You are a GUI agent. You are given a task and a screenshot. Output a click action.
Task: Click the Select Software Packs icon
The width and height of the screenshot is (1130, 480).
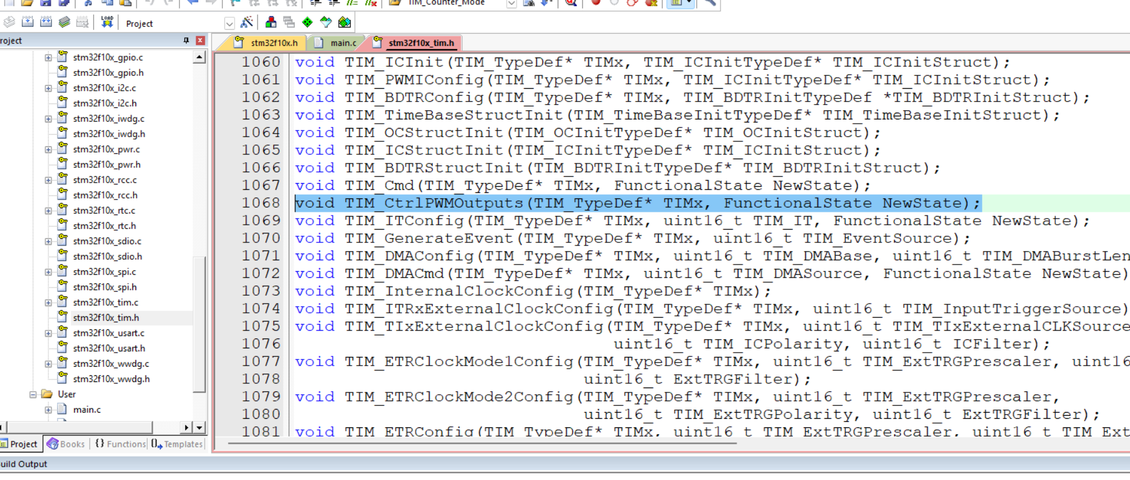pyautogui.click(x=326, y=23)
